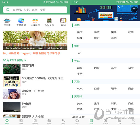
Task: Tap the 无翻译 section header
Action: pos(105,96)
